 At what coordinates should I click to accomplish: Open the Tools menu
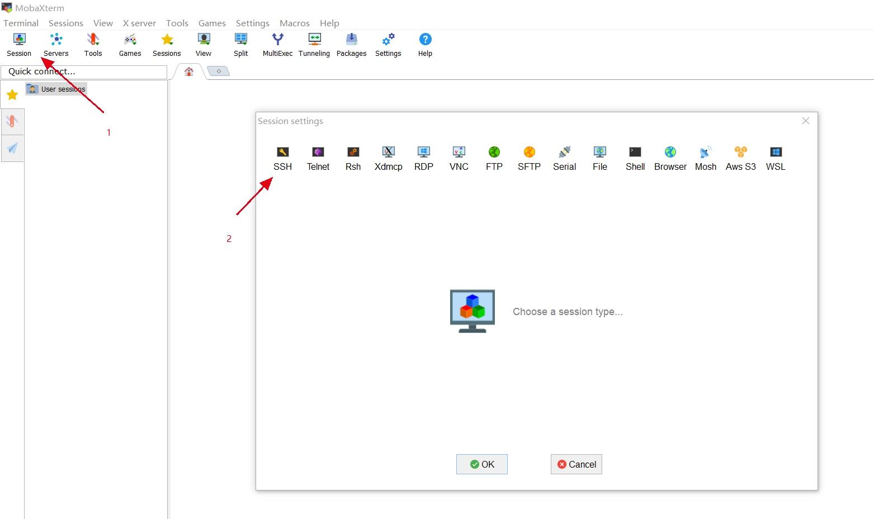[177, 23]
